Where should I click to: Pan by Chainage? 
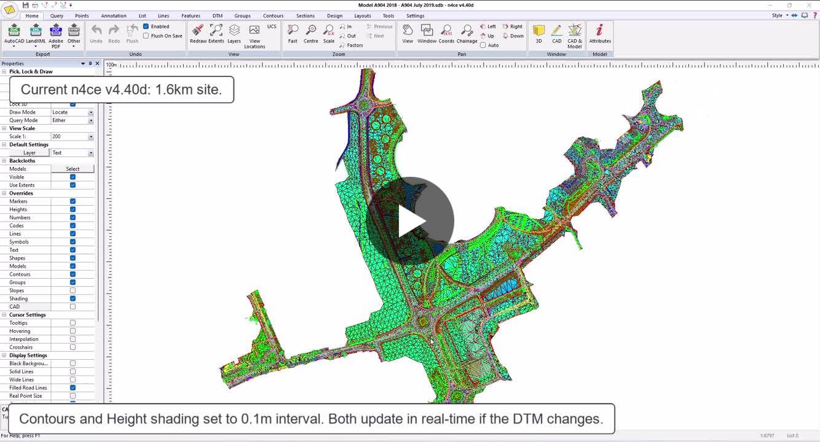[467, 34]
